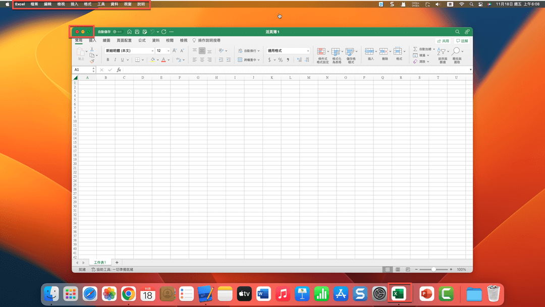
Task: Click the yellow fill color bucket
Action: pyautogui.click(x=152, y=59)
